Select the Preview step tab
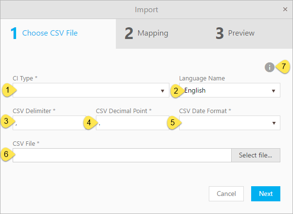293x214 pixels. coord(235,33)
